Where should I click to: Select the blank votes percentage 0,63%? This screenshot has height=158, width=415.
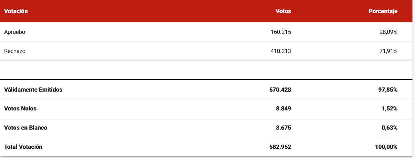(389, 128)
